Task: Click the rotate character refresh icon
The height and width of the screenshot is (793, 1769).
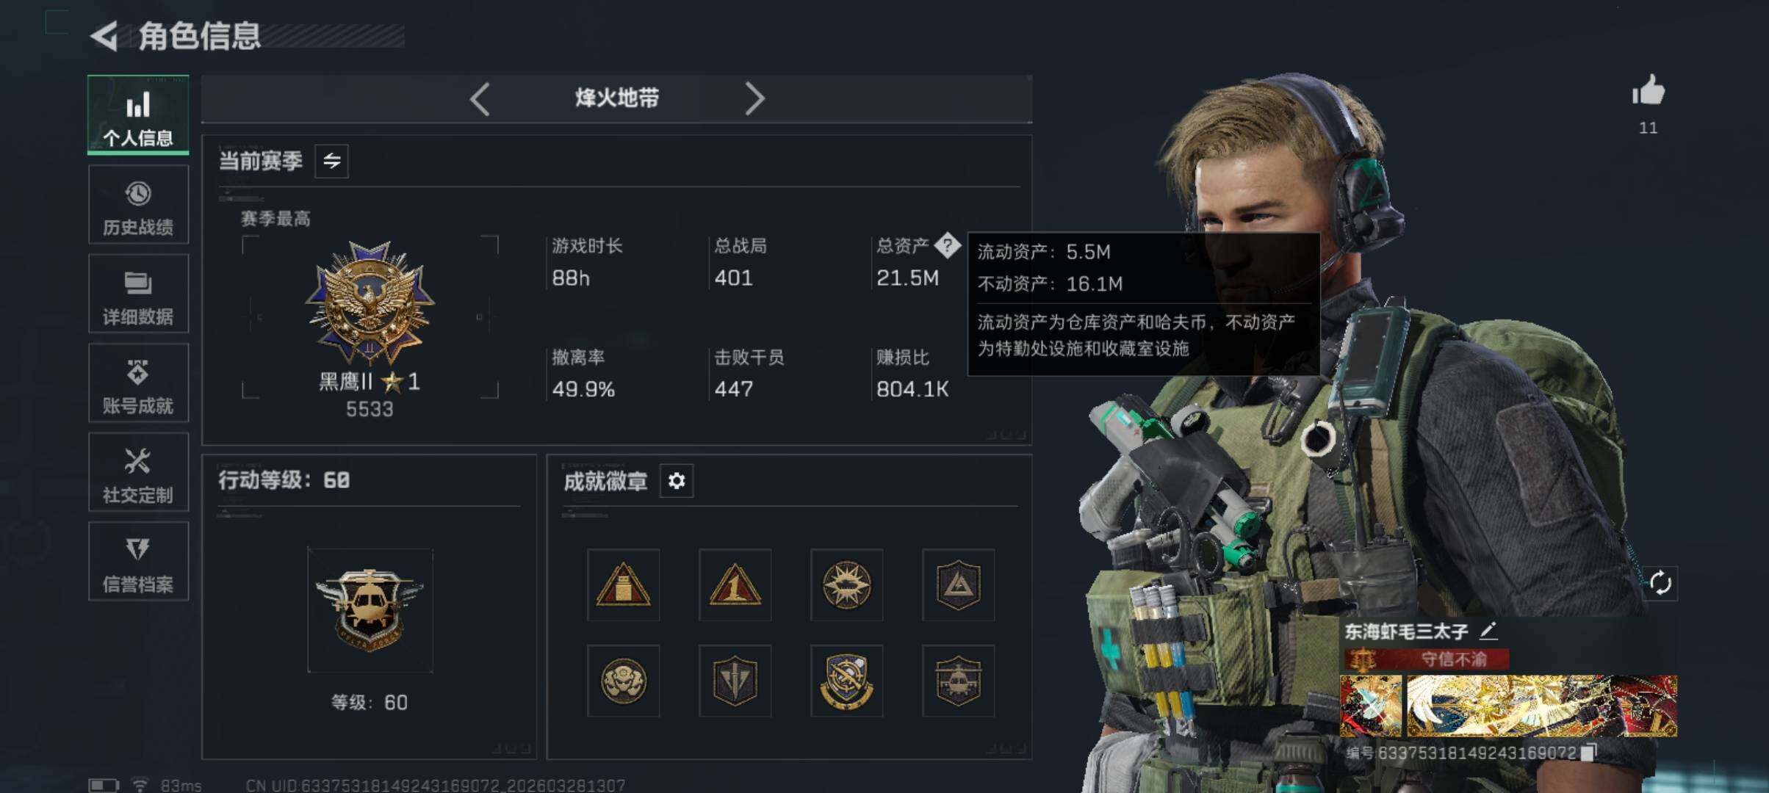Action: [1660, 584]
